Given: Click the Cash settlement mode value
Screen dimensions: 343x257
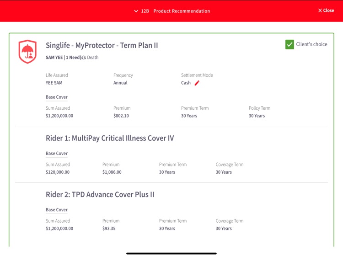Looking at the screenshot, I should click(186, 83).
